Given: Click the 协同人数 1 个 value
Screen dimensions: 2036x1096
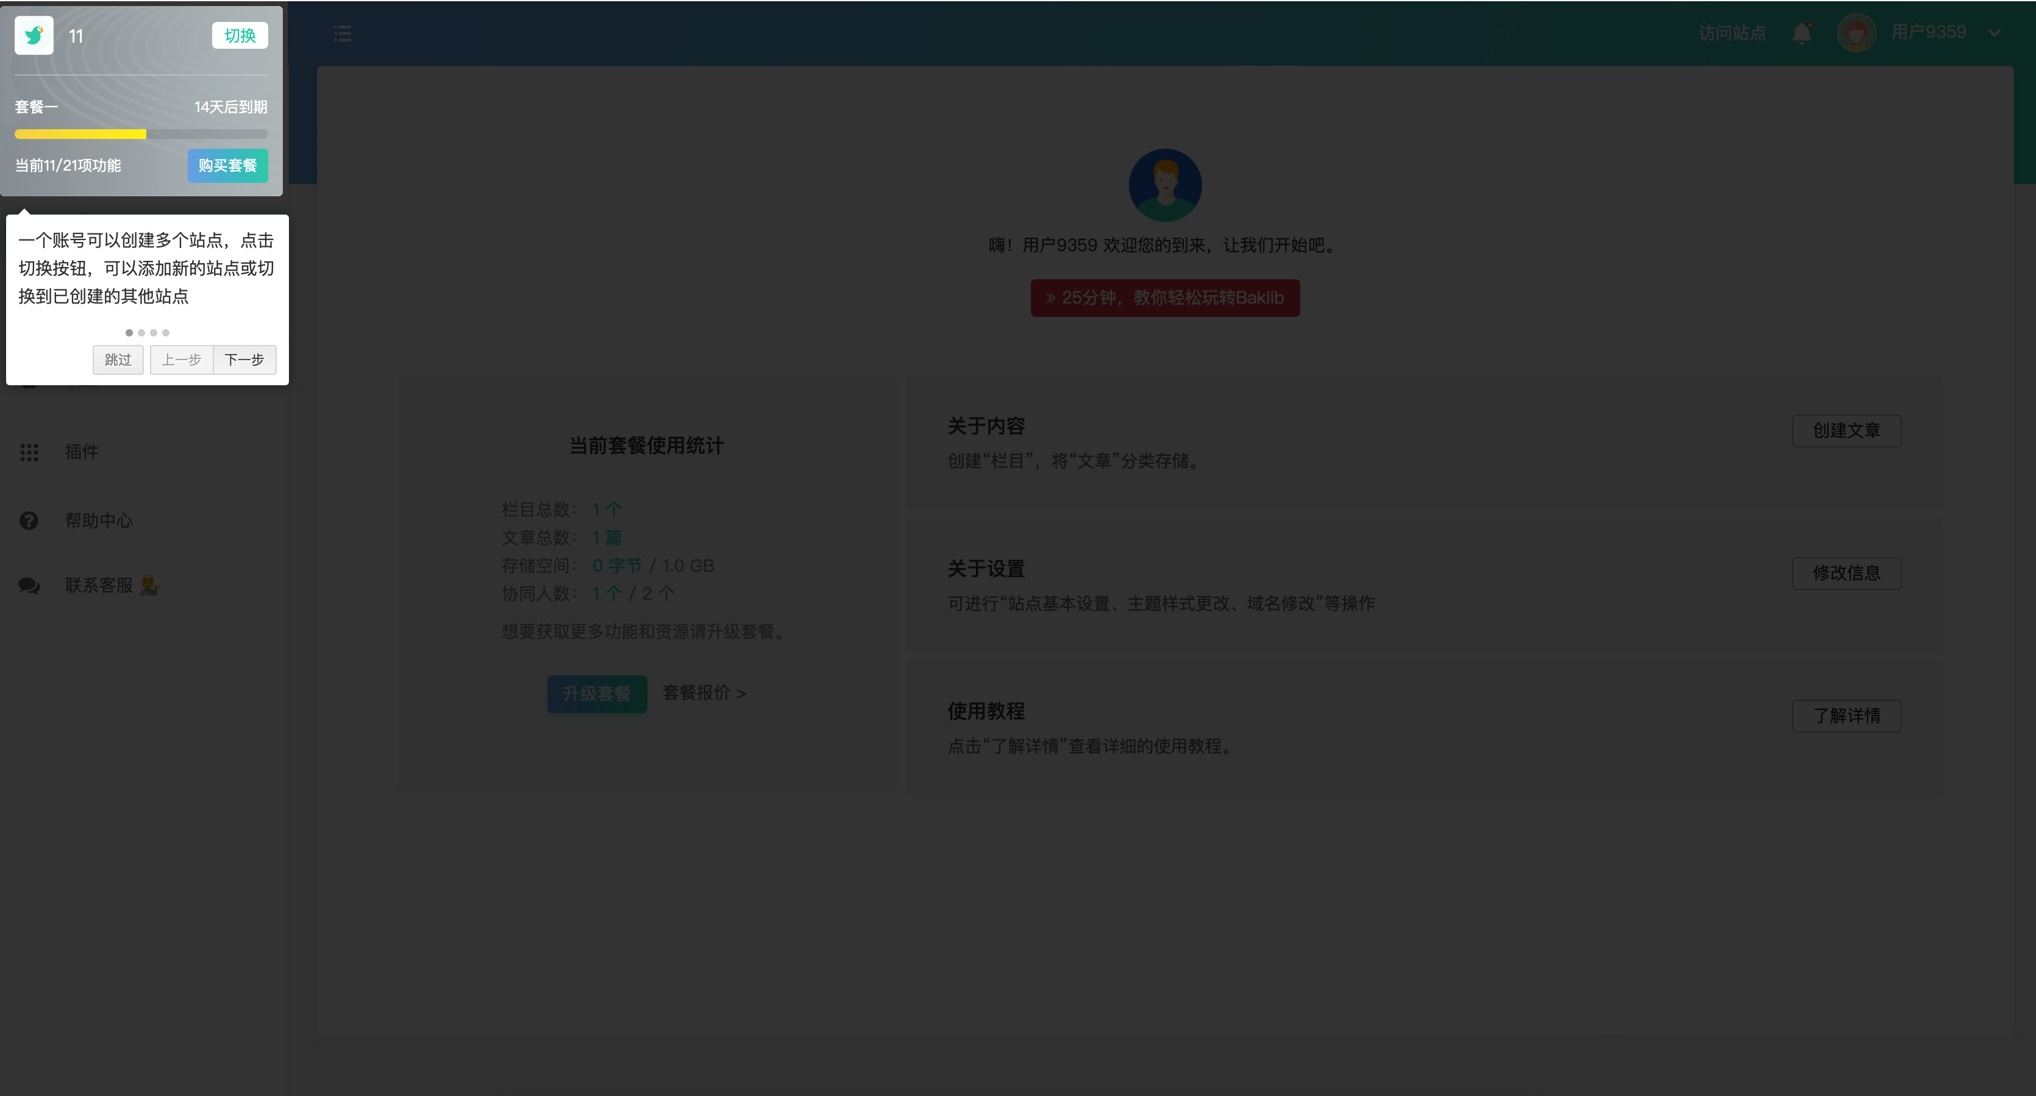Looking at the screenshot, I should tap(607, 594).
